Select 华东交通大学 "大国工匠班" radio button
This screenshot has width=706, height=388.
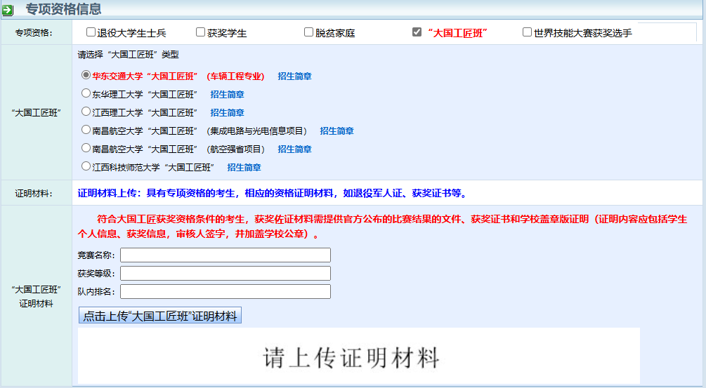click(x=86, y=74)
